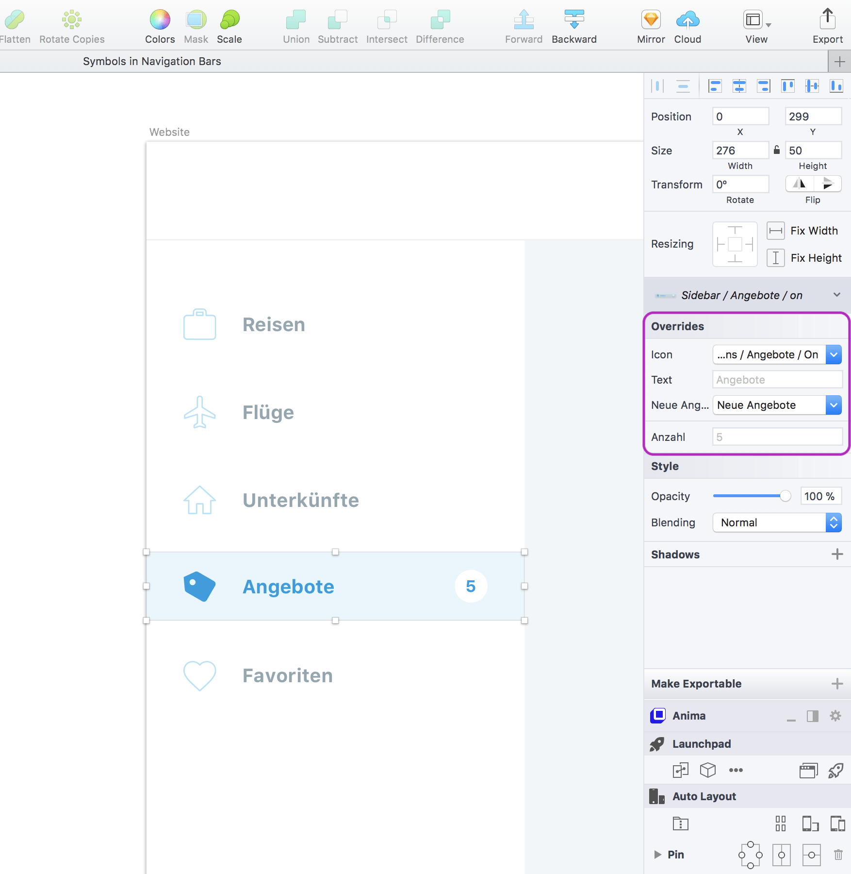This screenshot has height=874, width=851.
Task: Add a new Shadow with plus
Action: click(837, 554)
